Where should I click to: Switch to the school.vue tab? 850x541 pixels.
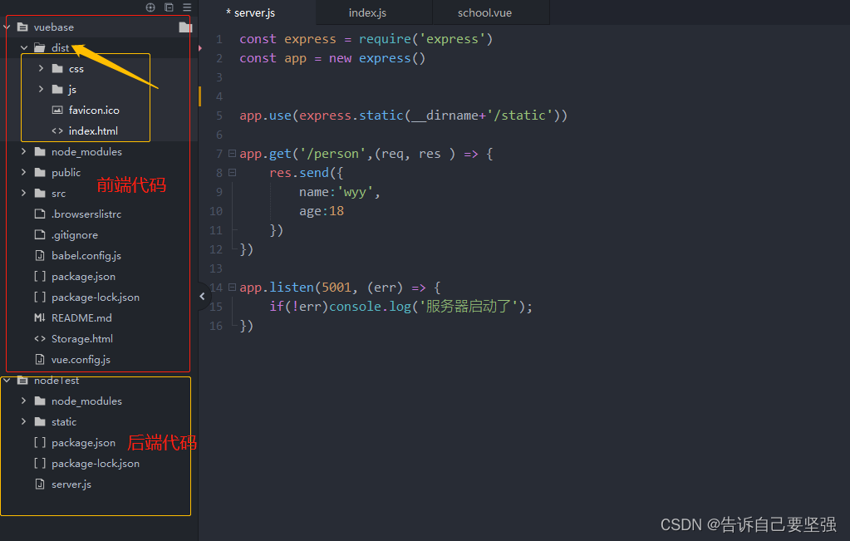pyautogui.click(x=484, y=13)
